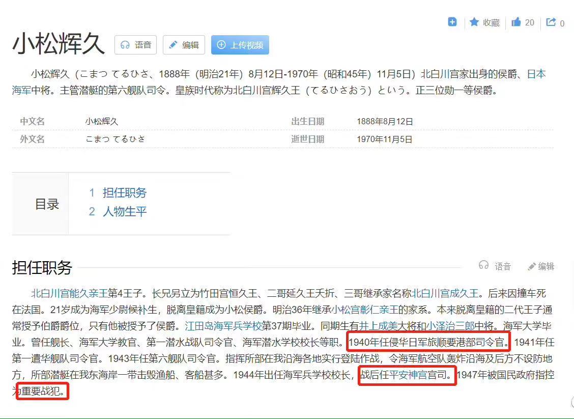Viewport: 574px width, 419px height.
Task: Select 担任职务 in the table of contents
Action: [126, 193]
